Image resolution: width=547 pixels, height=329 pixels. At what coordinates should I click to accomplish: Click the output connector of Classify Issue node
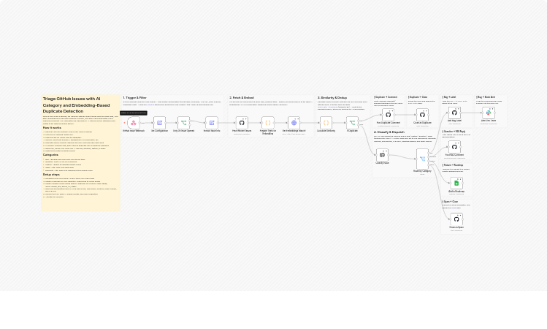pos(389,155)
